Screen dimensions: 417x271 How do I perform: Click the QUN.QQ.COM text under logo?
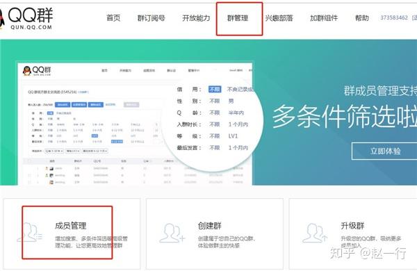click(31, 27)
